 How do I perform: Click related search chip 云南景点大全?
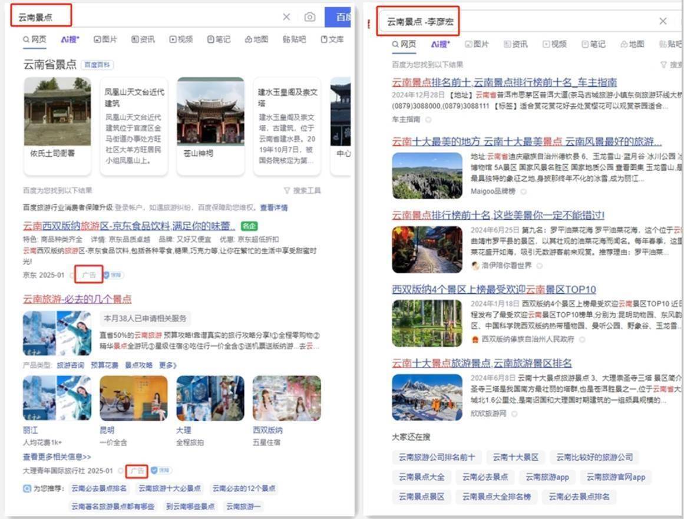click(421, 477)
